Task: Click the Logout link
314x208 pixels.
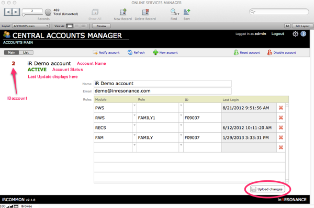Action: tap(278, 34)
